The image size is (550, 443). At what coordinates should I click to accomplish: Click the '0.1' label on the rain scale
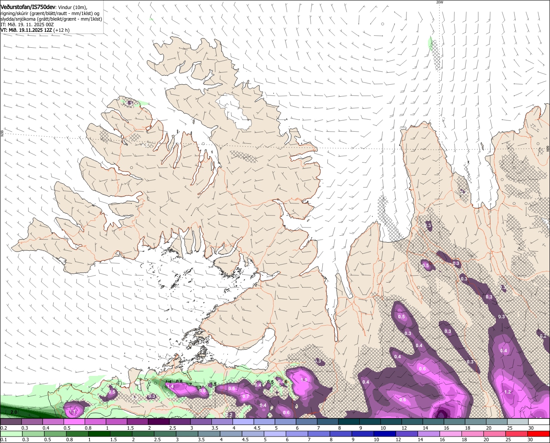[3, 440]
